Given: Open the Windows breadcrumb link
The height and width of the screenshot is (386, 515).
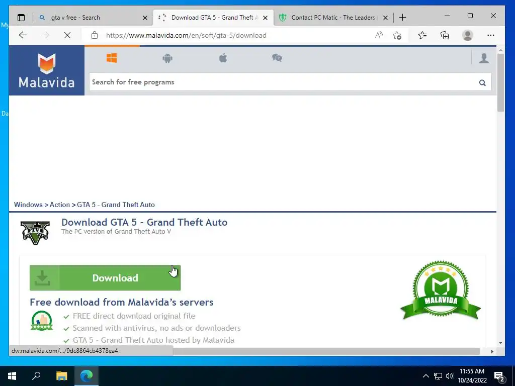Looking at the screenshot, I should tap(28, 205).
